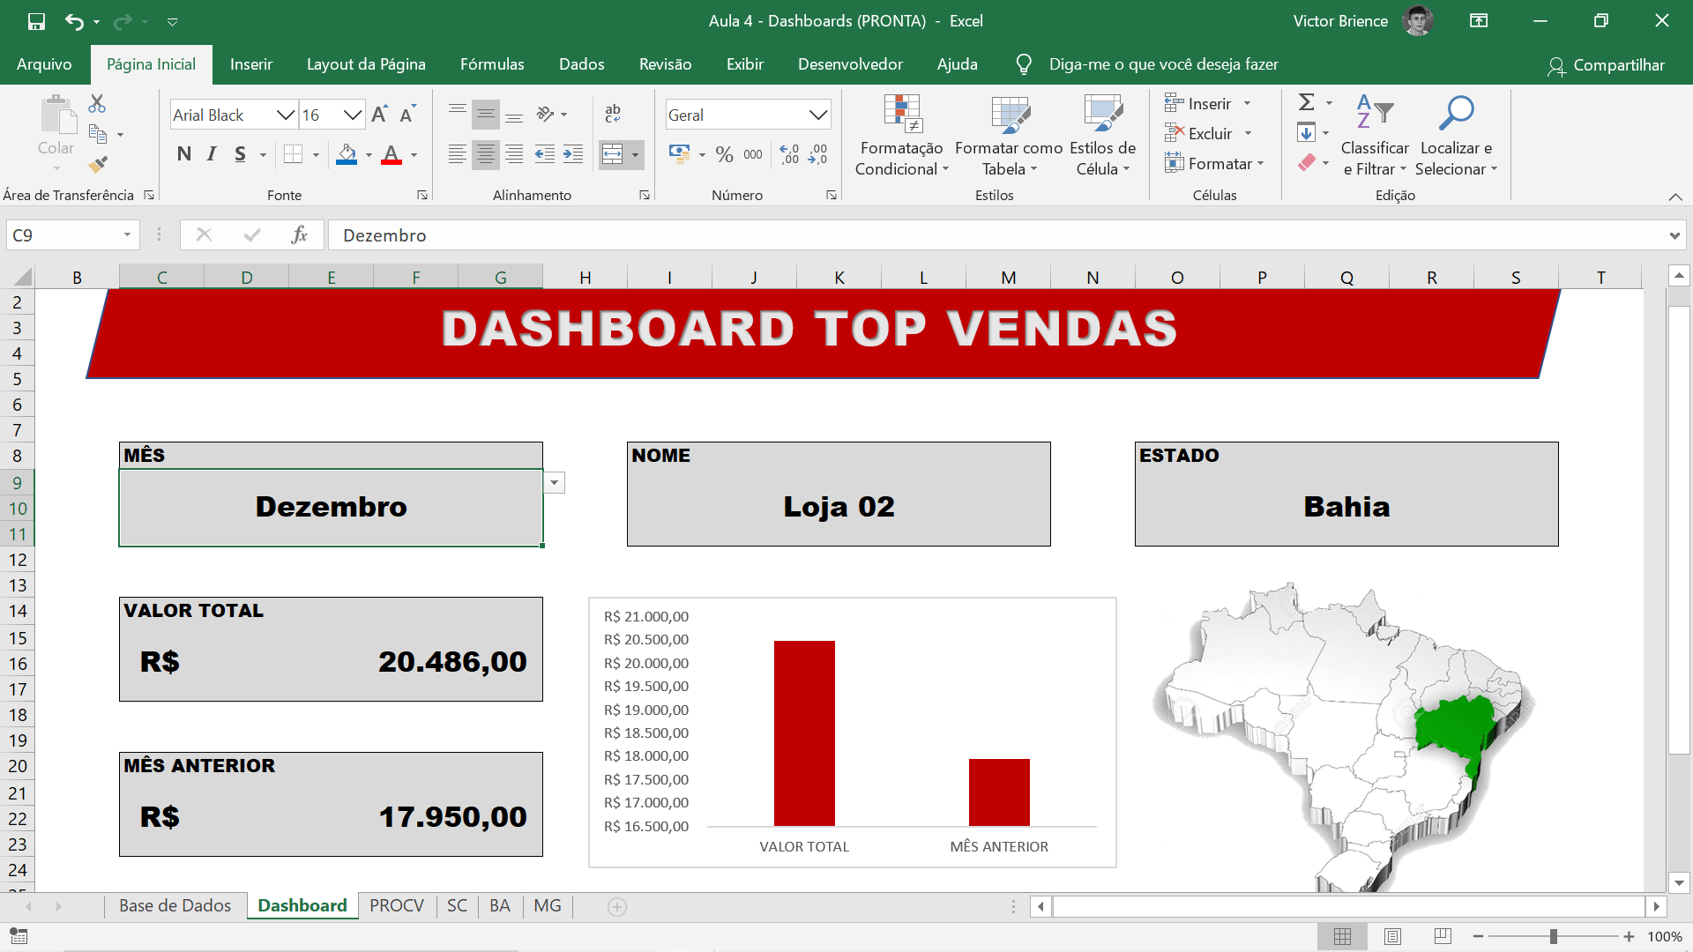Click the Save icon in quick access toolbar
1693x952 pixels.
coord(36,21)
